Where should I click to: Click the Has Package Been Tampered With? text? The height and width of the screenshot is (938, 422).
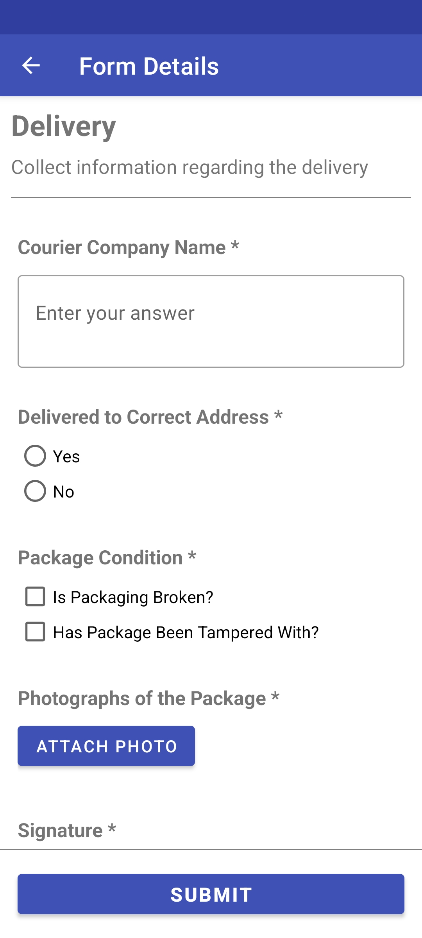186,632
